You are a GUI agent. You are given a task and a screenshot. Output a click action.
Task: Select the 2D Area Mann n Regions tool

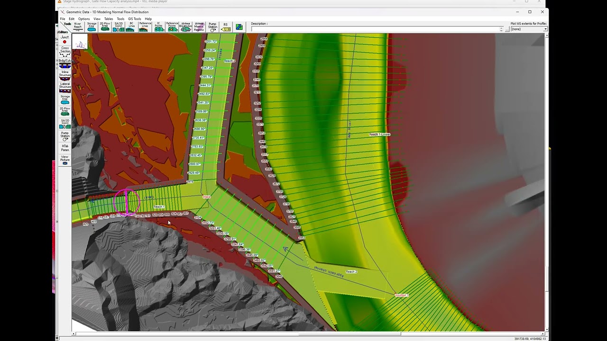pos(199,27)
